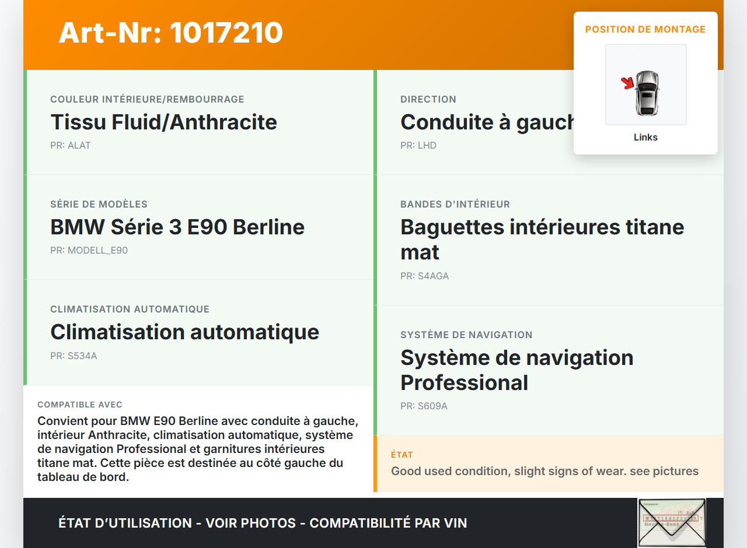Select the 'Good used condition' text
Viewport: 747px width, 548px height.
(x=544, y=471)
